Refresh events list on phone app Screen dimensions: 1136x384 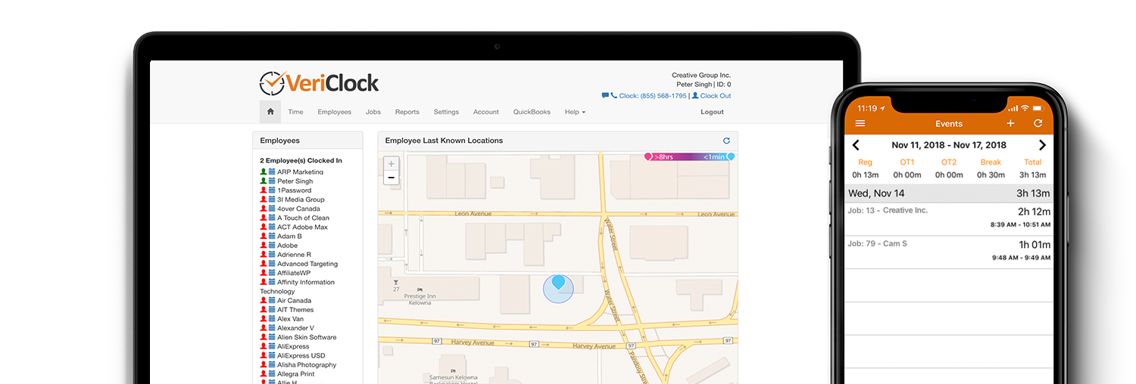(x=1038, y=123)
